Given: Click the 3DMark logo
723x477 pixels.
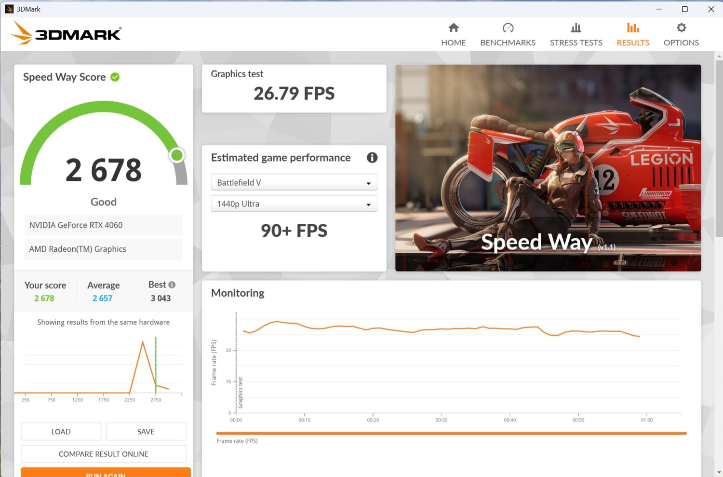Looking at the screenshot, I should [66, 33].
